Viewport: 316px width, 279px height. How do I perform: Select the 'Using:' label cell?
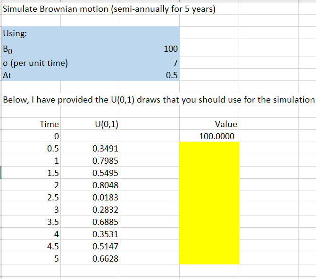[x=31, y=33]
